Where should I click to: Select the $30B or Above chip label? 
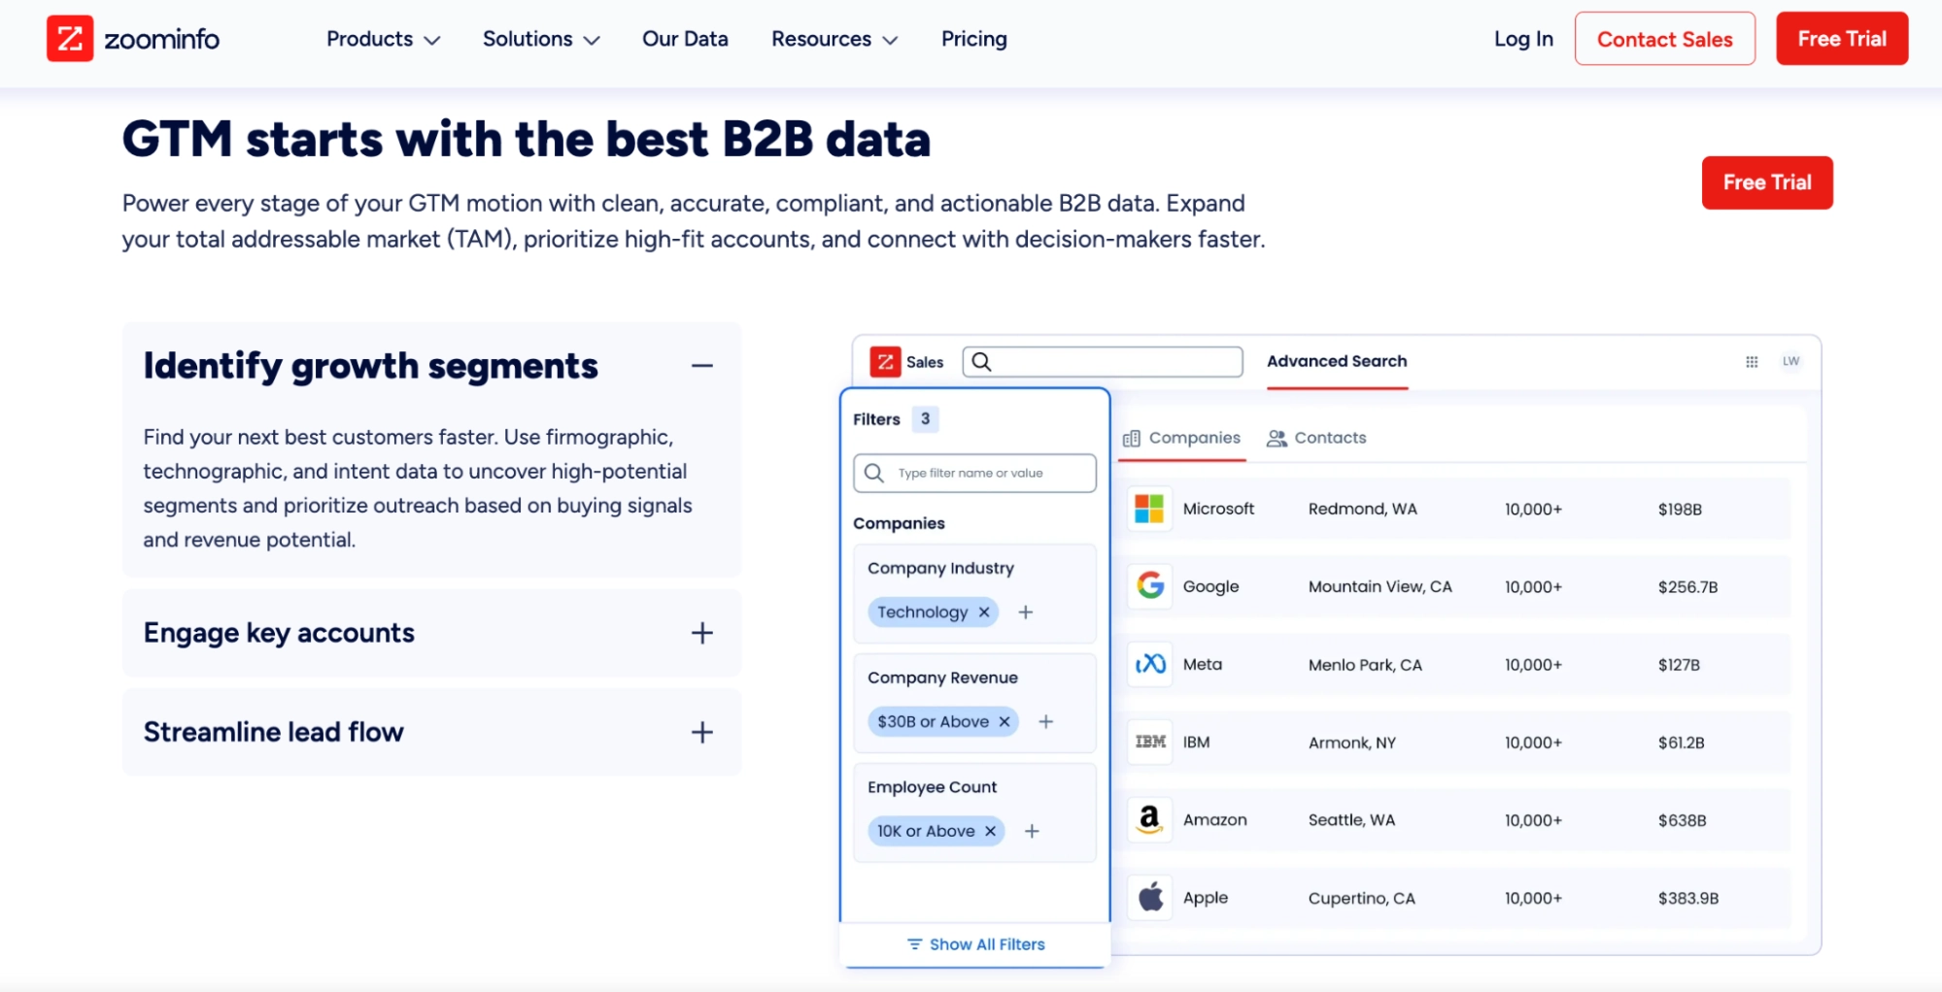(933, 722)
